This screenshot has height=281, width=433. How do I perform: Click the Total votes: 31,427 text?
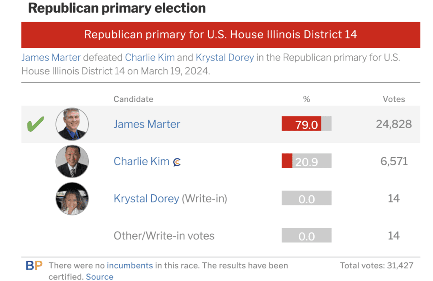pos(377,266)
